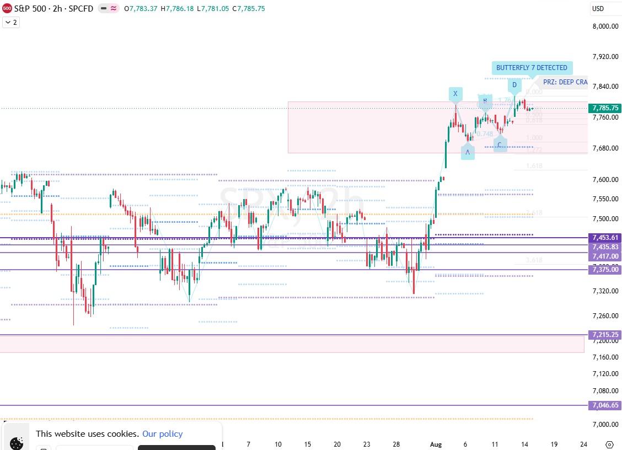Click the 7,600.00 price axis label
This screenshot has height=450, width=622.
coord(605,179)
